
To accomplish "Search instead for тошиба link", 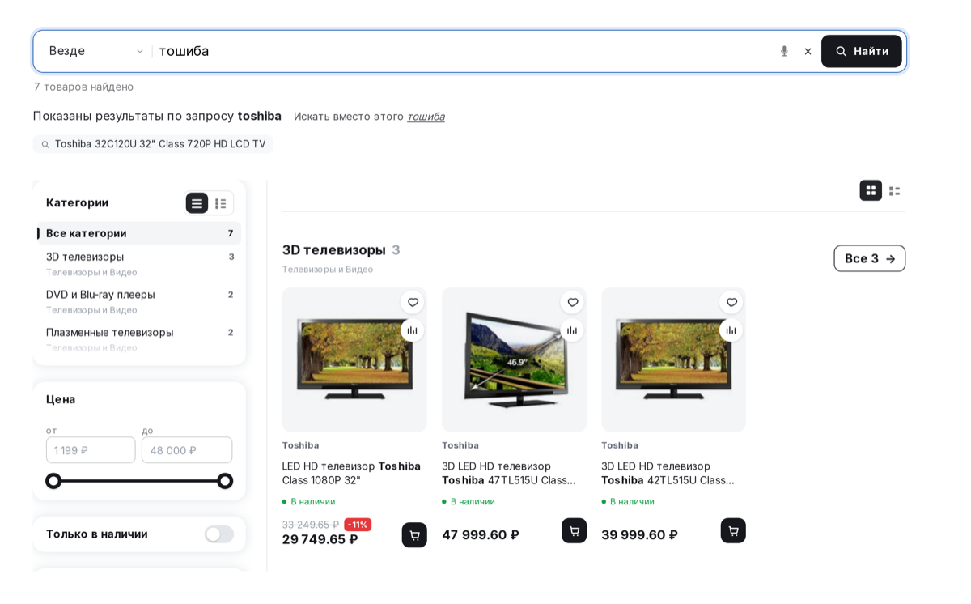I will (x=426, y=117).
